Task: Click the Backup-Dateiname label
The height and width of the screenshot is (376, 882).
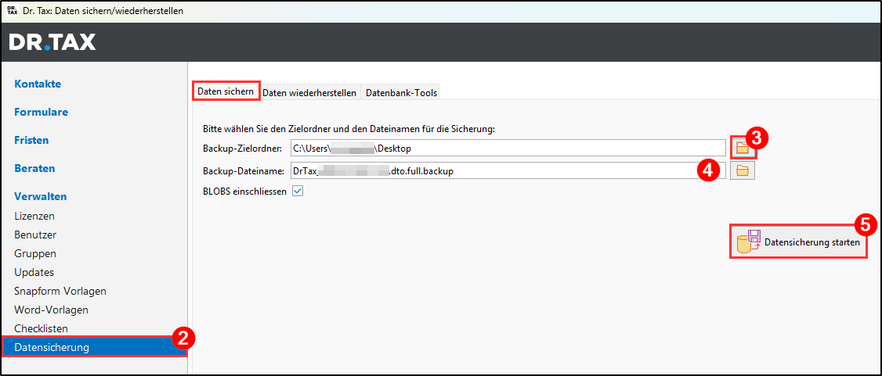Action: click(244, 171)
